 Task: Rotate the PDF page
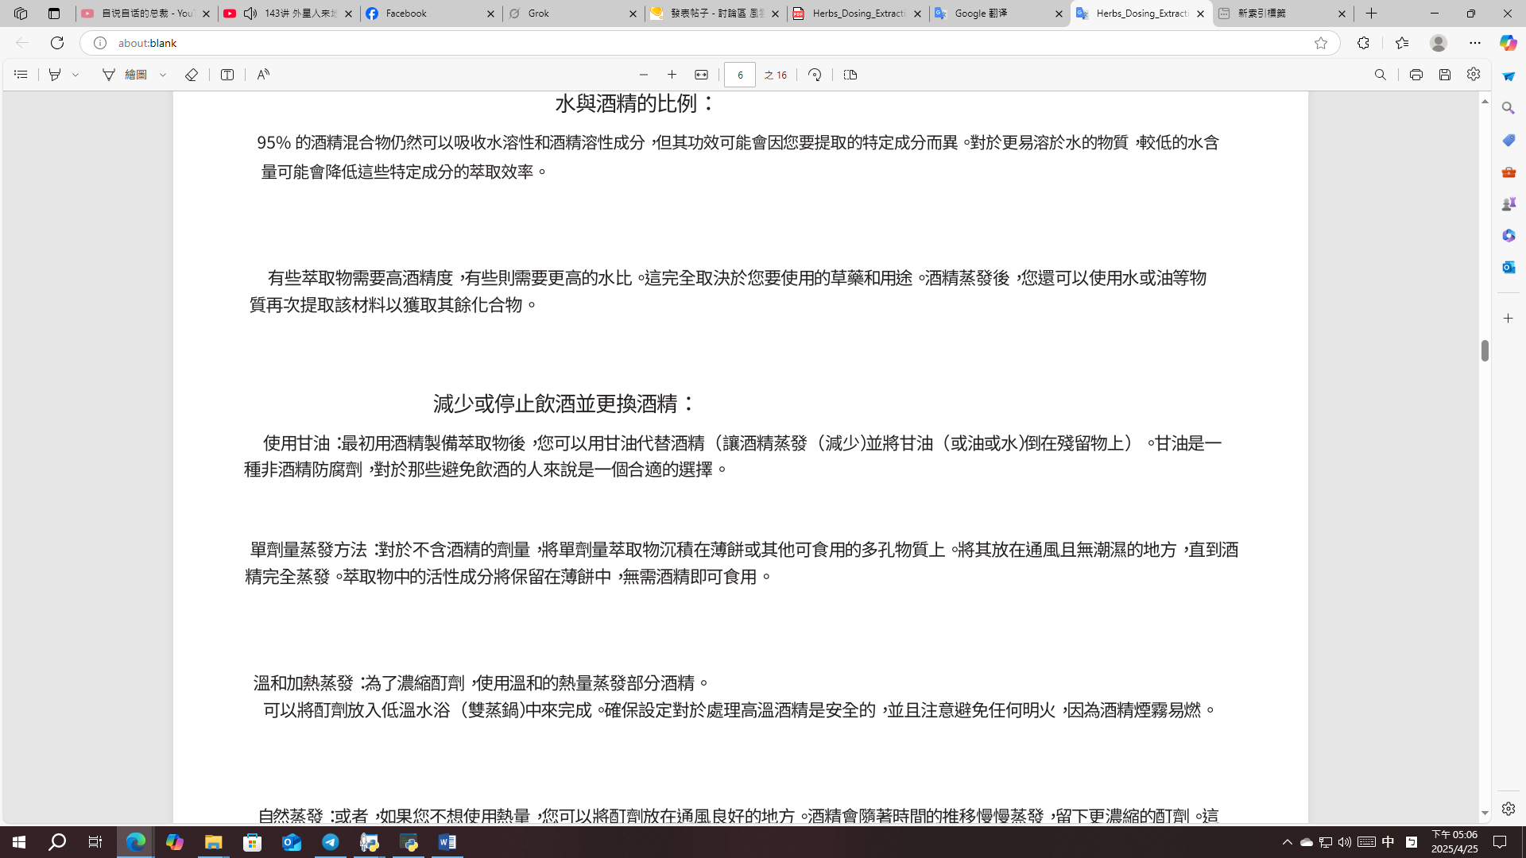click(x=815, y=75)
